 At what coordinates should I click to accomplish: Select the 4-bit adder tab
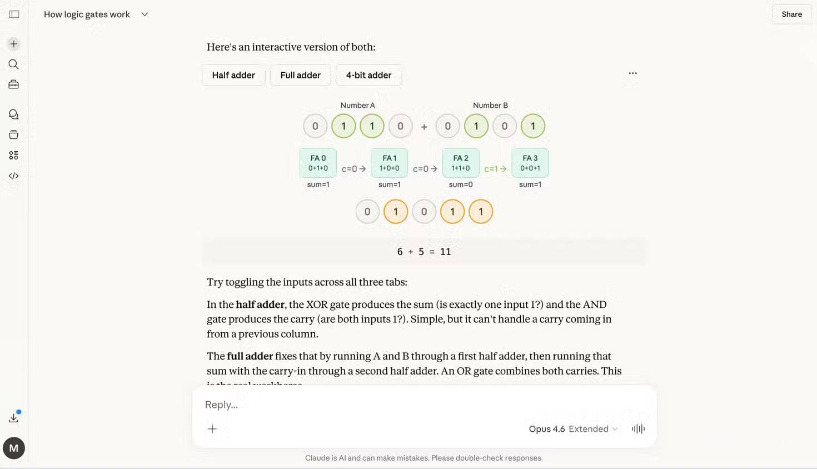368,74
